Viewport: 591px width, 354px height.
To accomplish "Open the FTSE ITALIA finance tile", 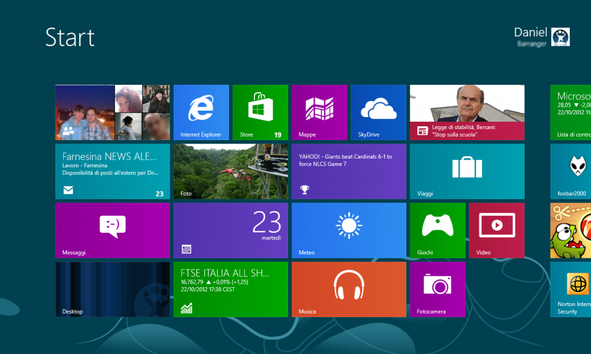I will coord(231,289).
